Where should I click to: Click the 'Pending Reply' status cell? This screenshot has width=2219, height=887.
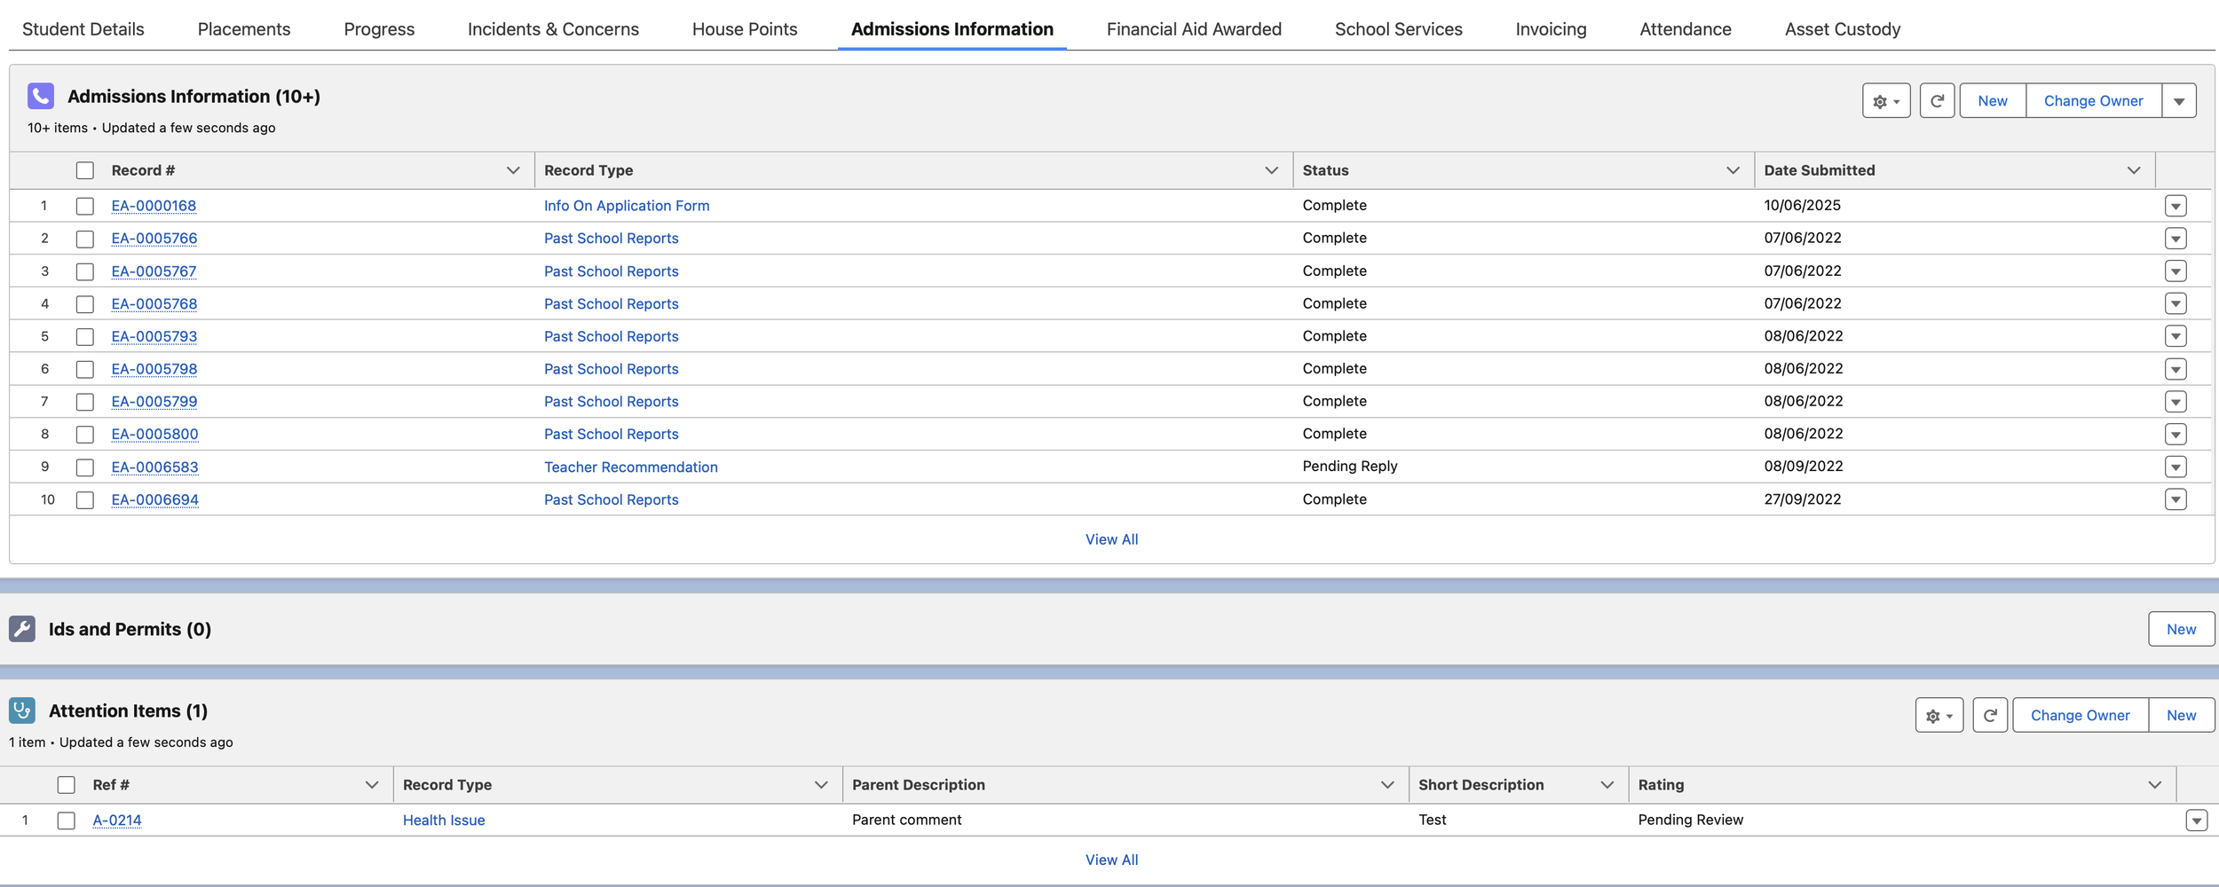(1350, 467)
